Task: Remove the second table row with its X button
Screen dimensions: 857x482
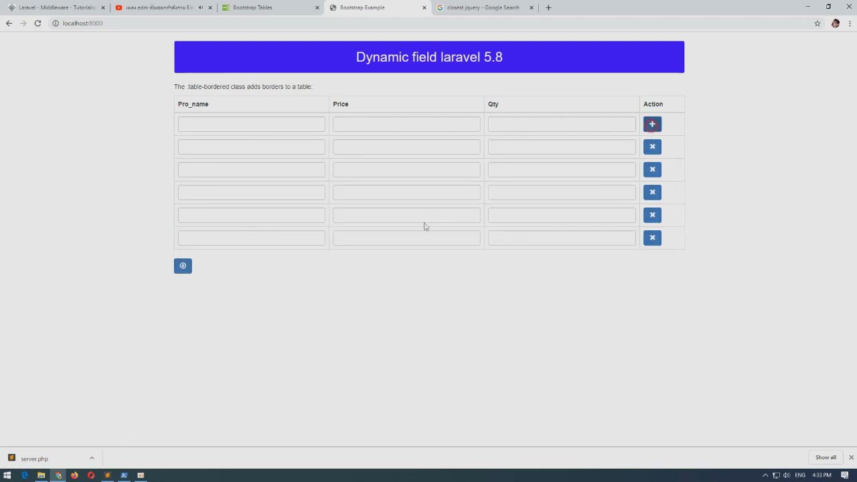Action: pos(652,147)
